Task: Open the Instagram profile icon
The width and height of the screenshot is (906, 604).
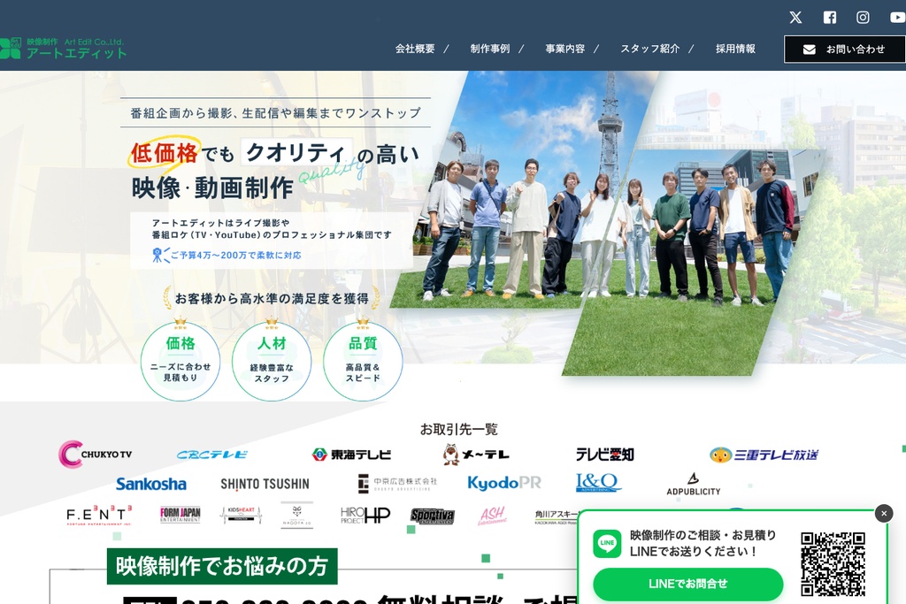Action: click(x=863, y=18)
